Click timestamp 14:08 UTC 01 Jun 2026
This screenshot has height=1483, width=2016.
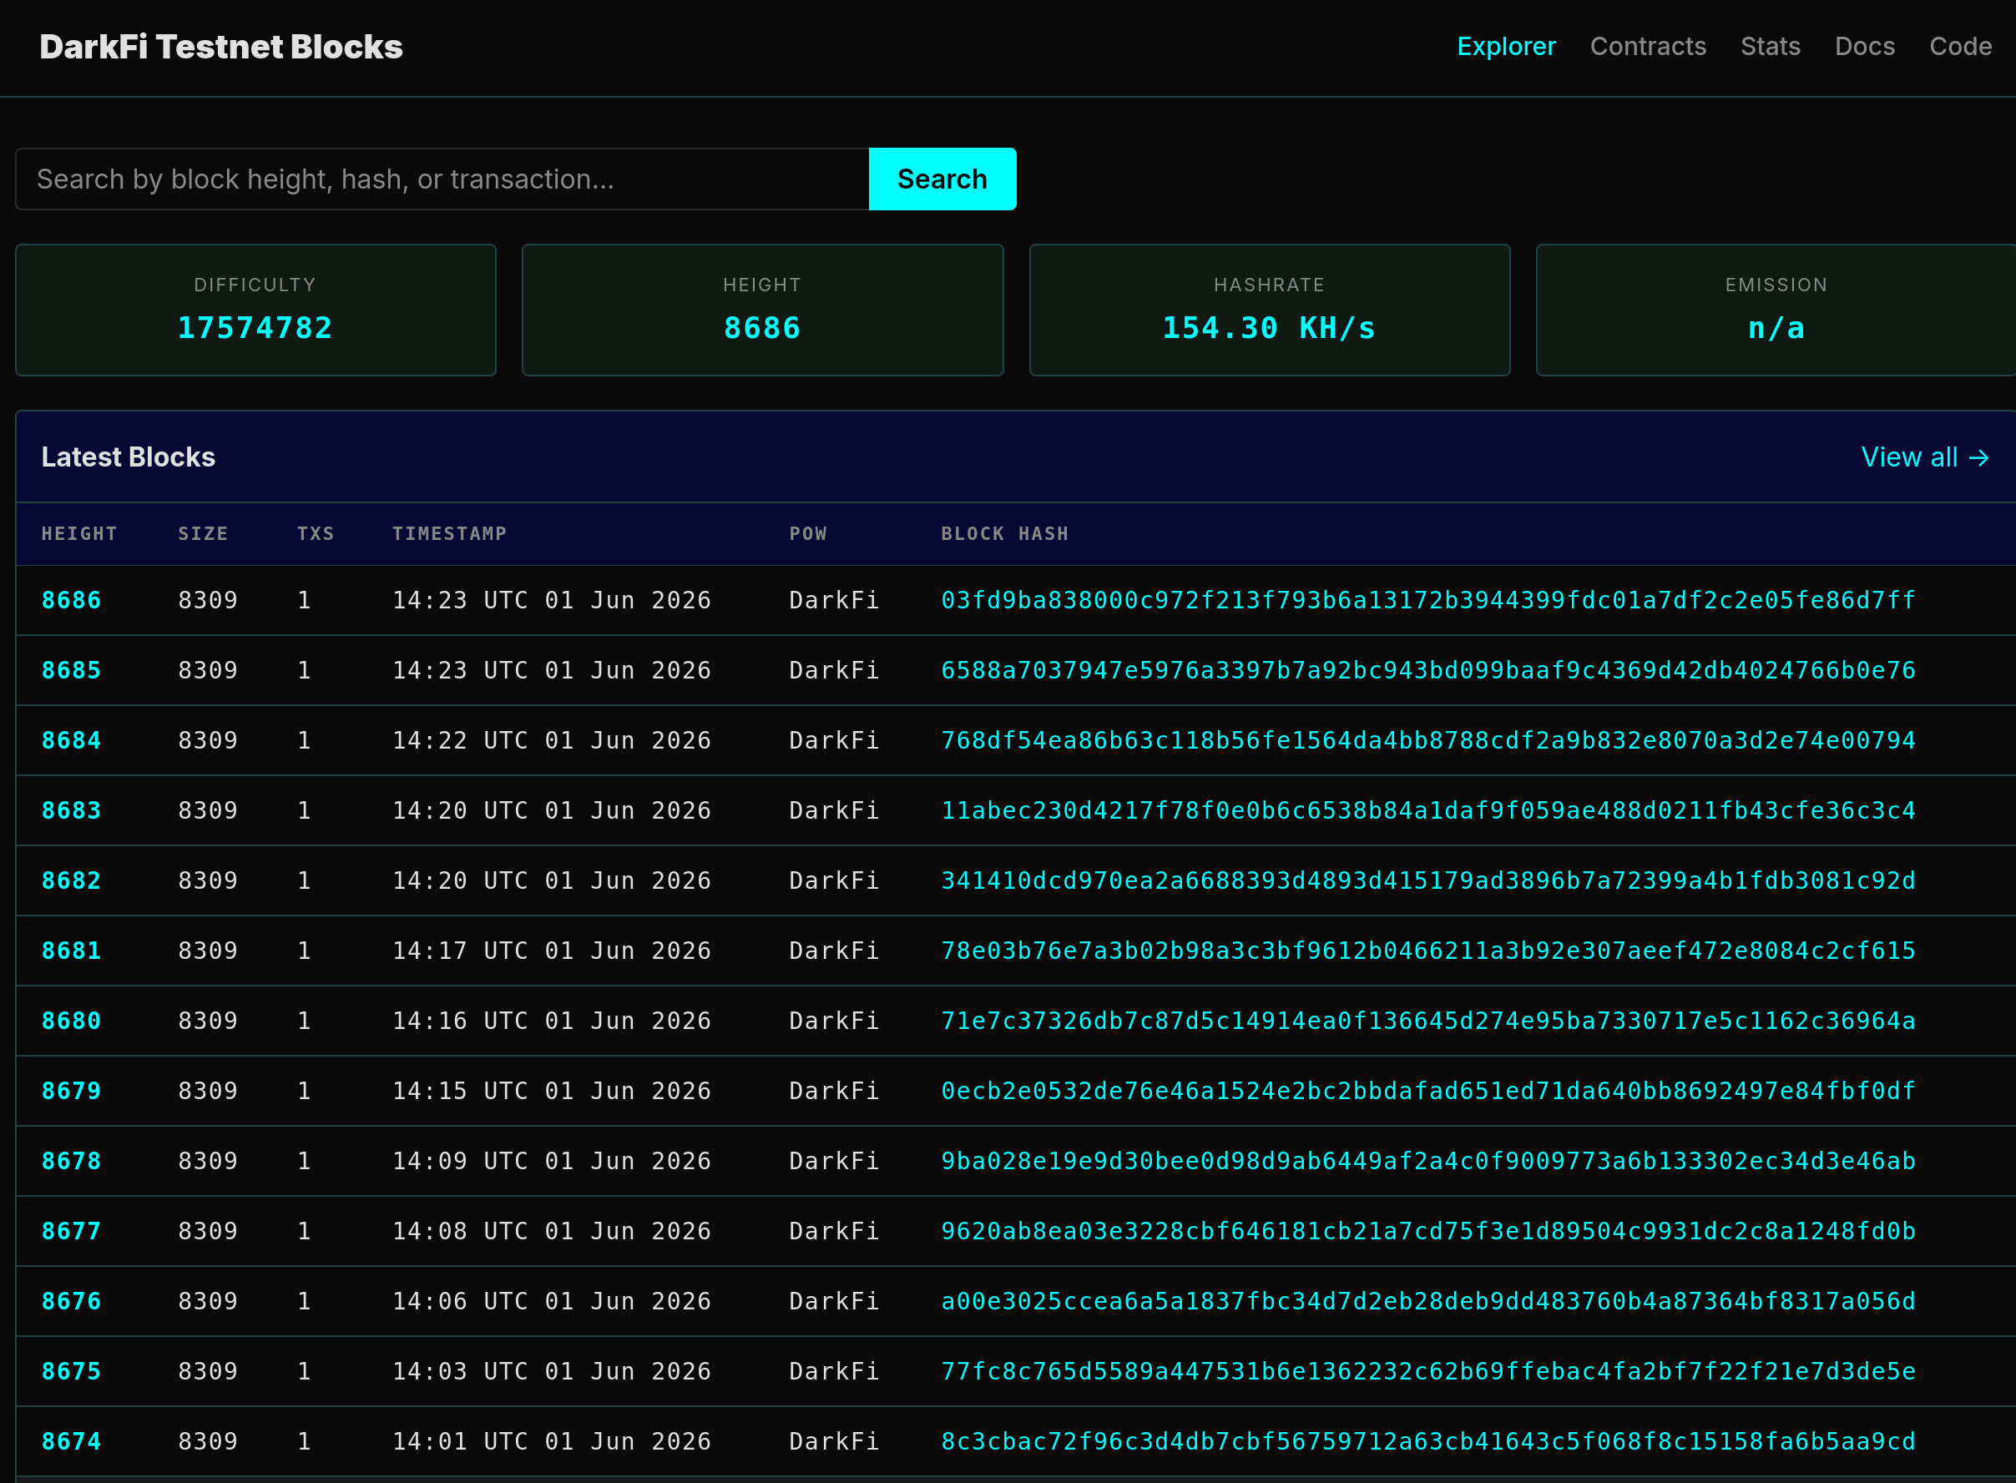click(x=551, y=1231)
